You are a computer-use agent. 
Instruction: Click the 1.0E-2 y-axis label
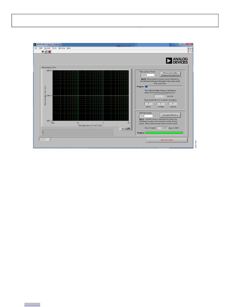[x=49, y=96]
